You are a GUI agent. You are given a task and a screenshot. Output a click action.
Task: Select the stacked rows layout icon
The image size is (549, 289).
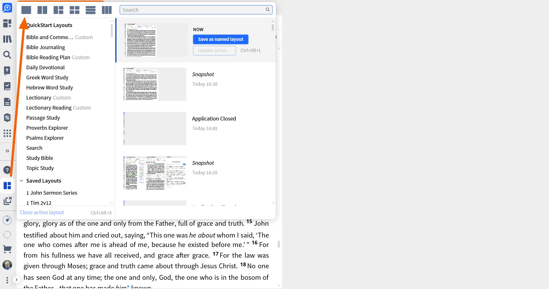[x=91, y=10]
